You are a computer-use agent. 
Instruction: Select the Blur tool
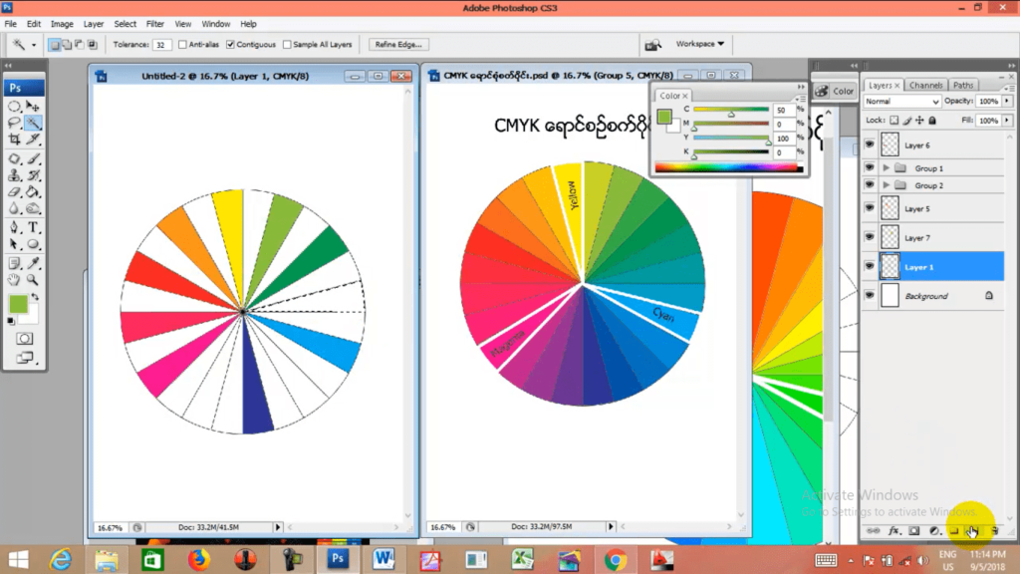point(14,209)
